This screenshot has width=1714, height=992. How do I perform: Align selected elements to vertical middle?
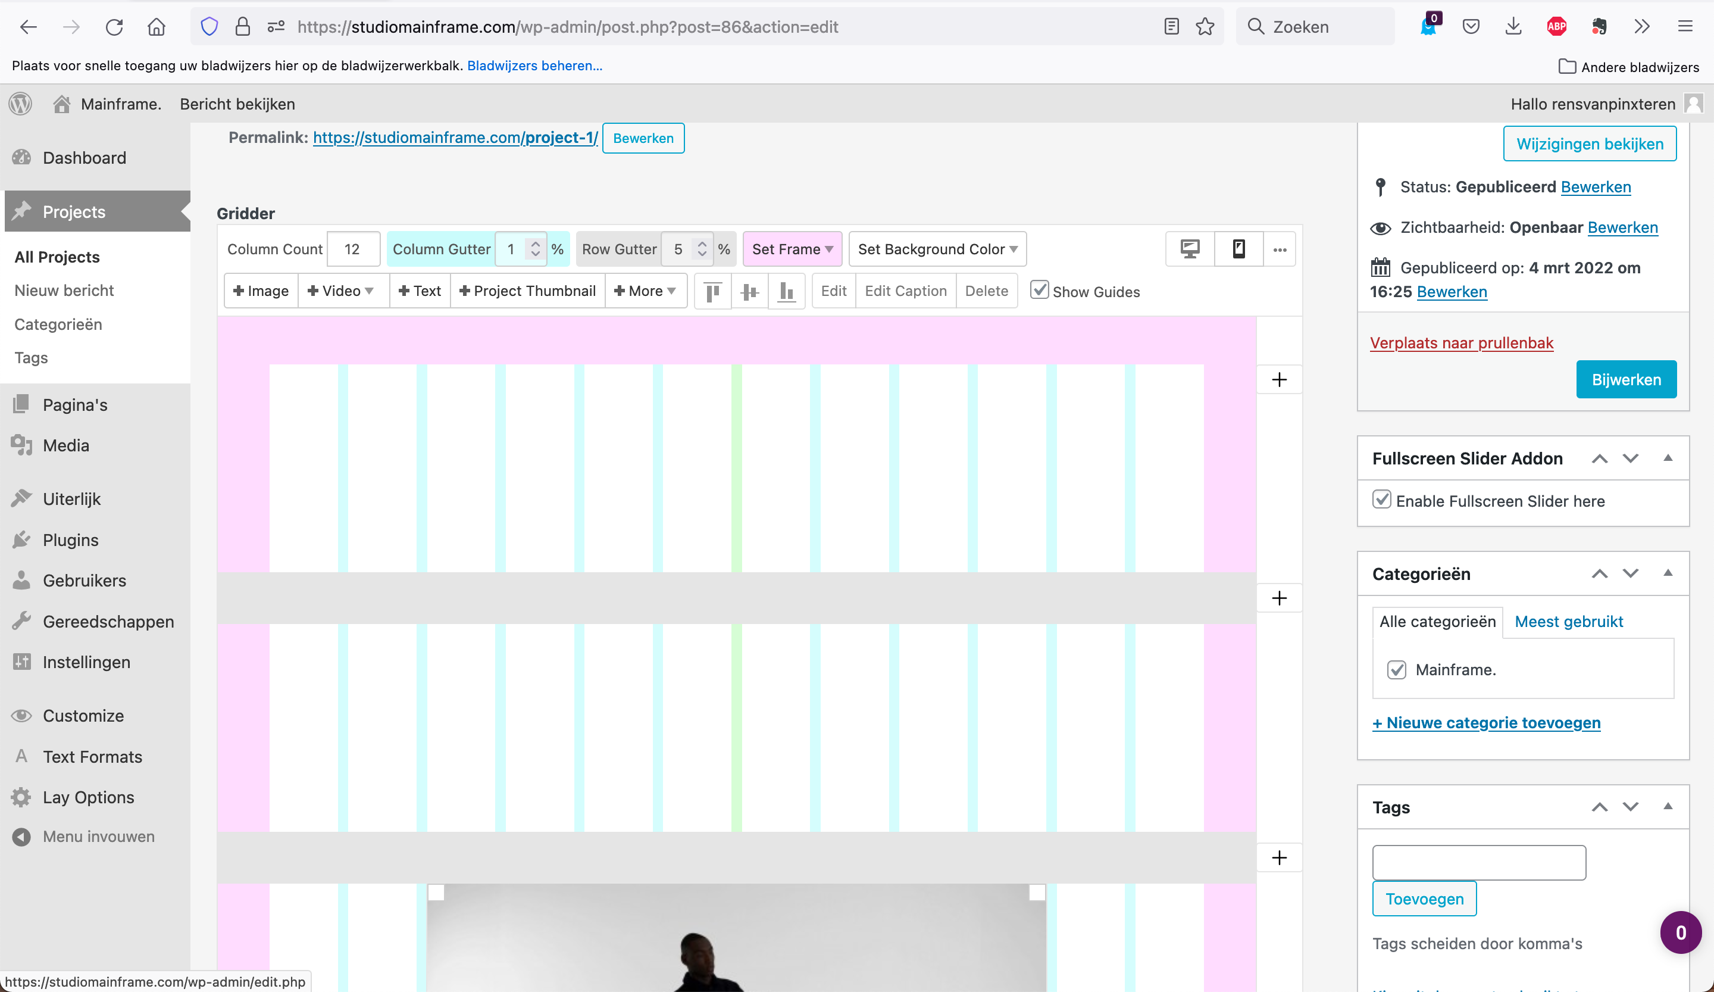click(749, 291)
